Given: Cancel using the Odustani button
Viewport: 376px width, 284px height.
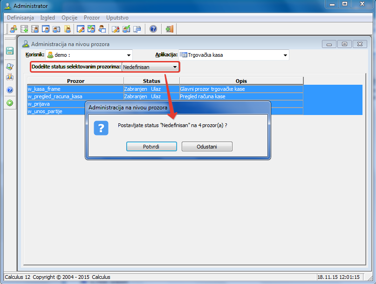Looking at the screenshot, I should [207, 147].
